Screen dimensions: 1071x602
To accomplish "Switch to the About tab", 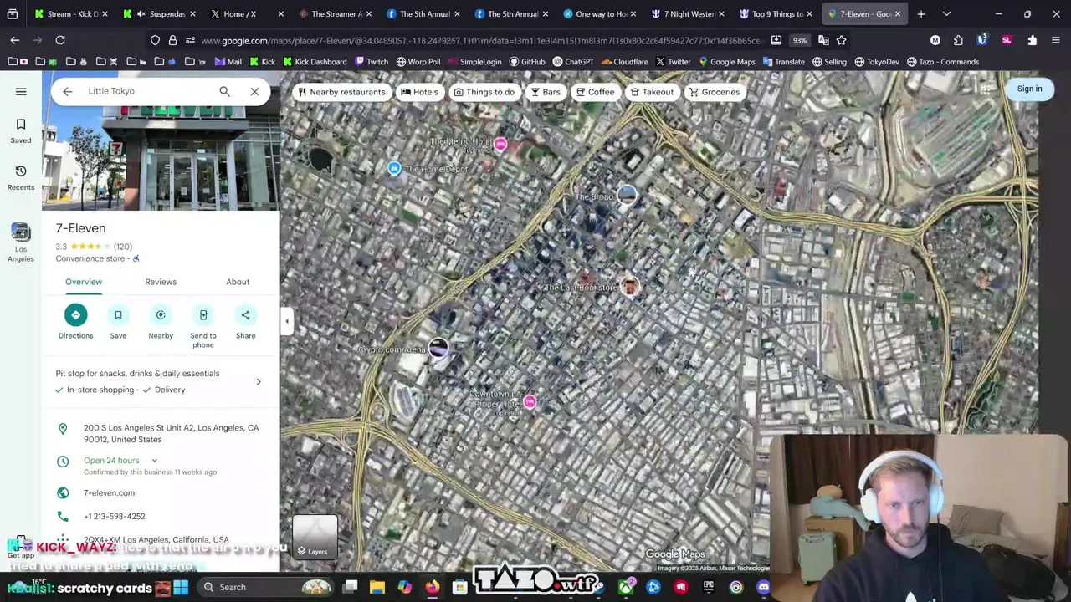I will point(238,282).
